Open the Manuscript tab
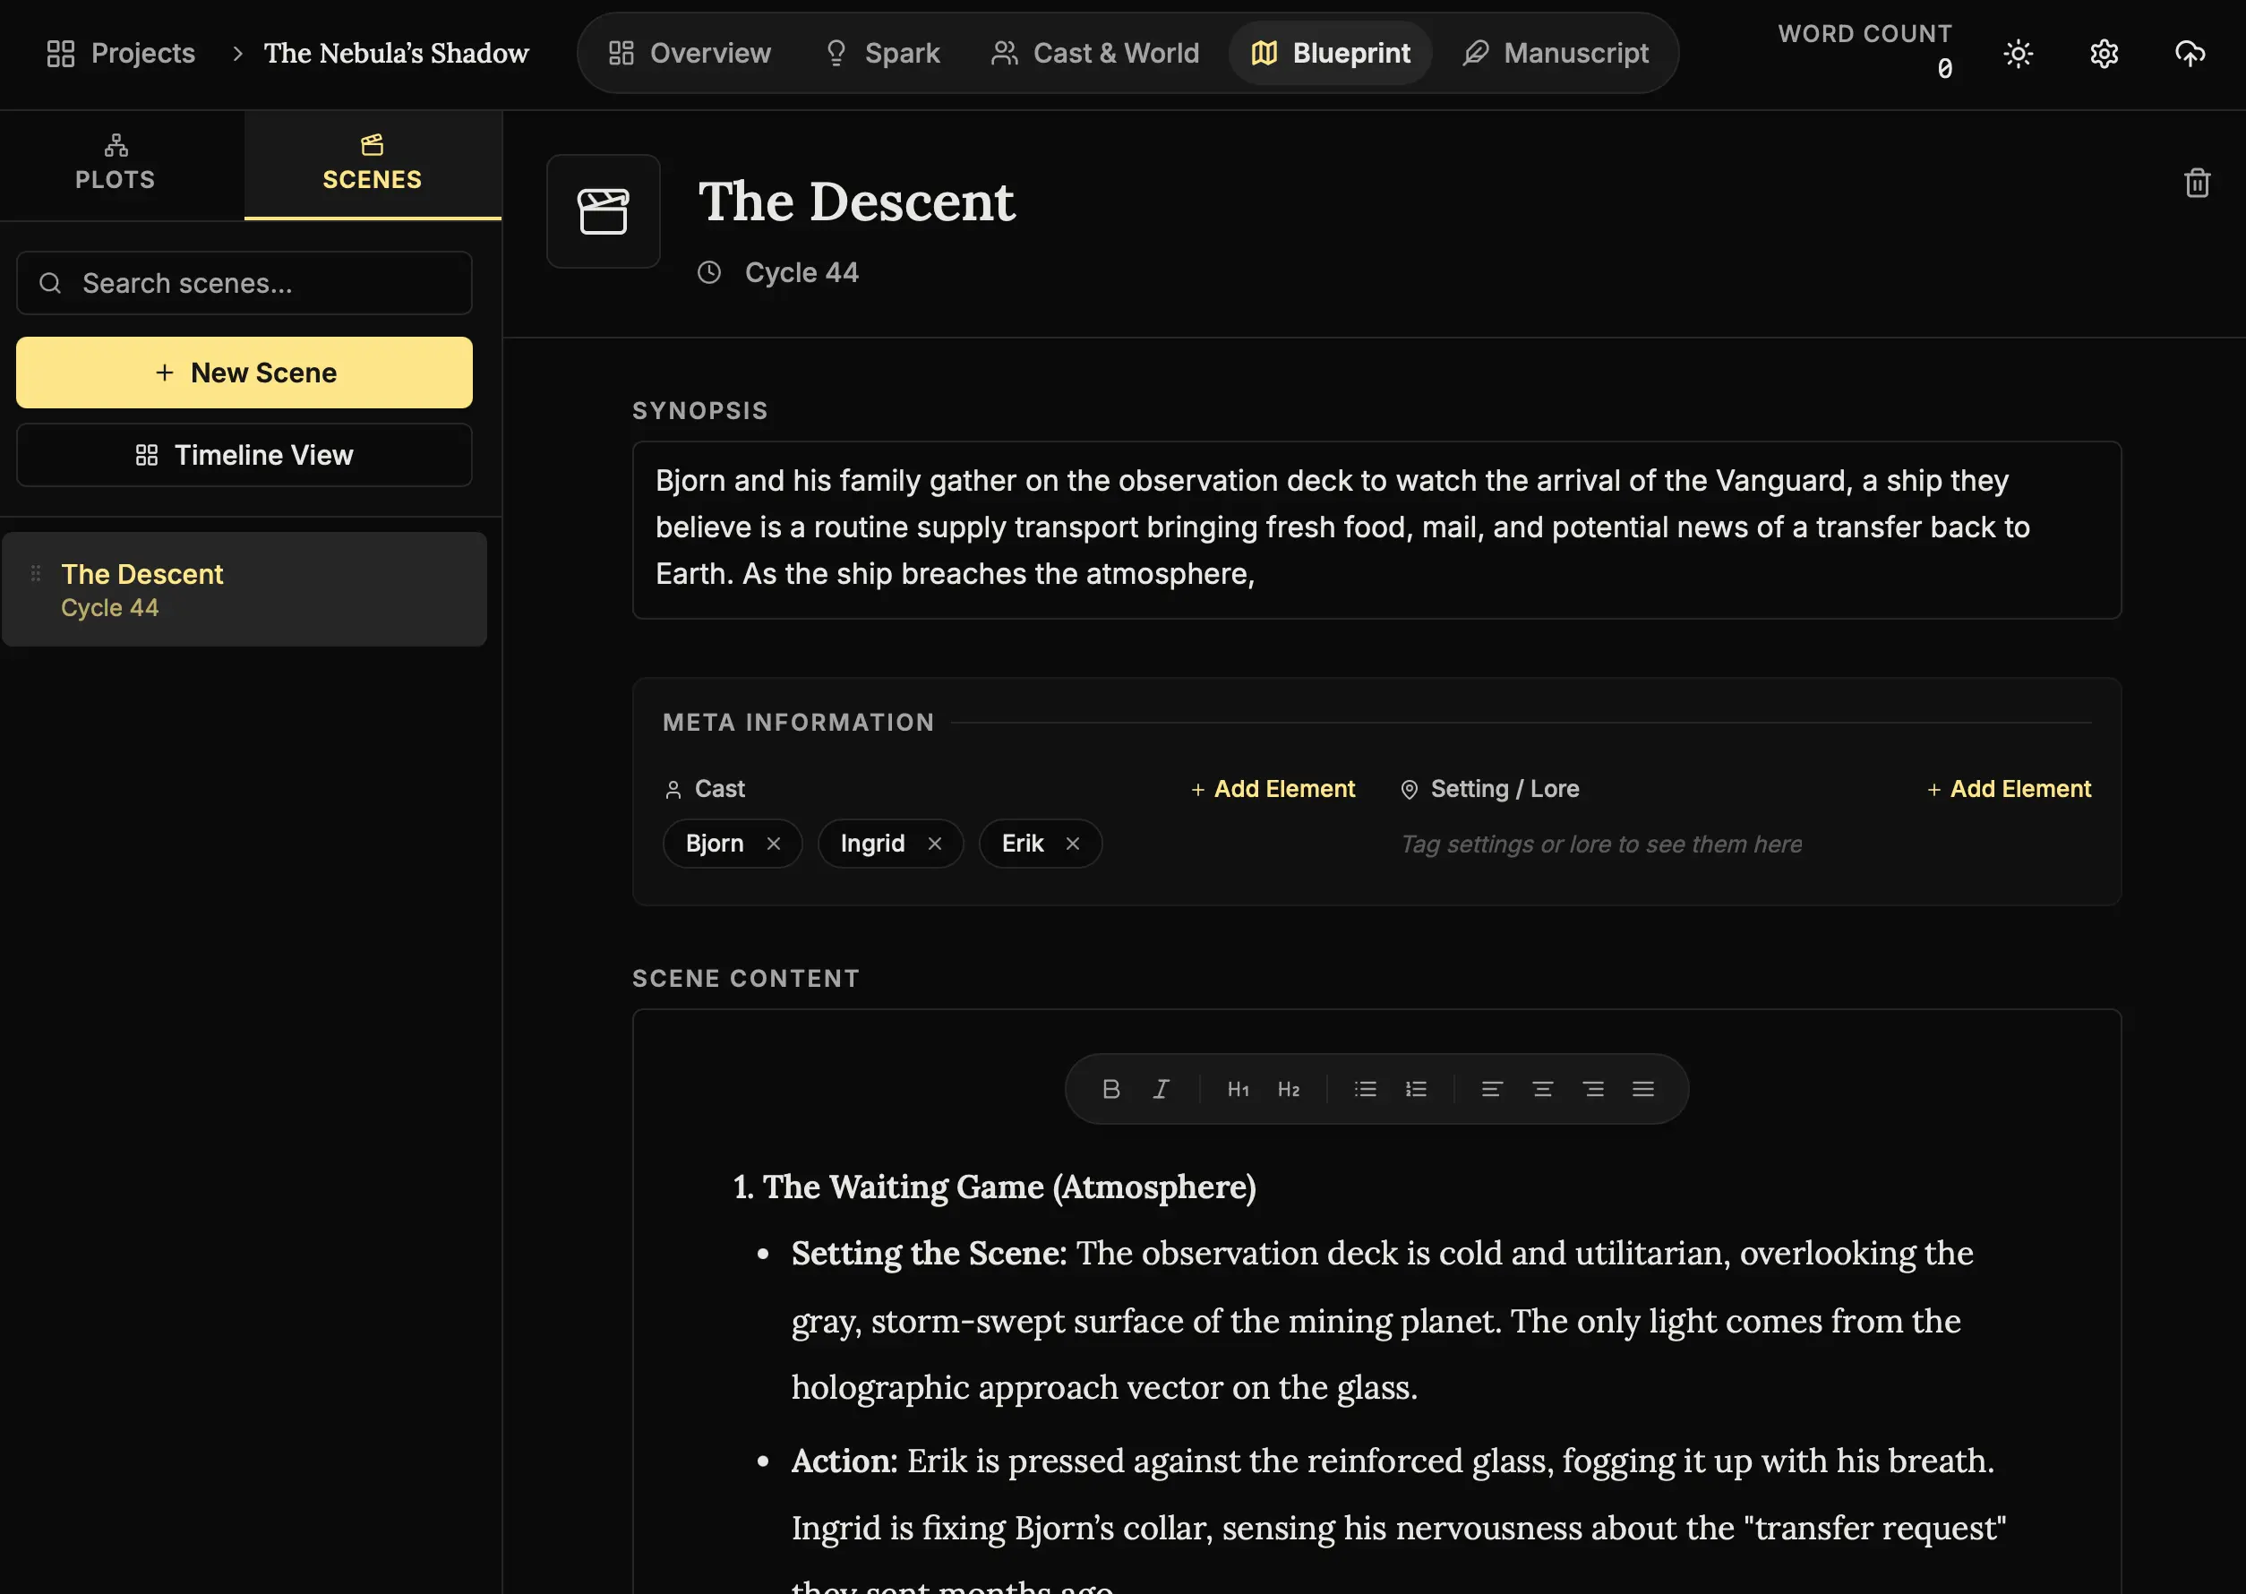This screenshot has width=2246, height=1594. [x=1556, y=53]
